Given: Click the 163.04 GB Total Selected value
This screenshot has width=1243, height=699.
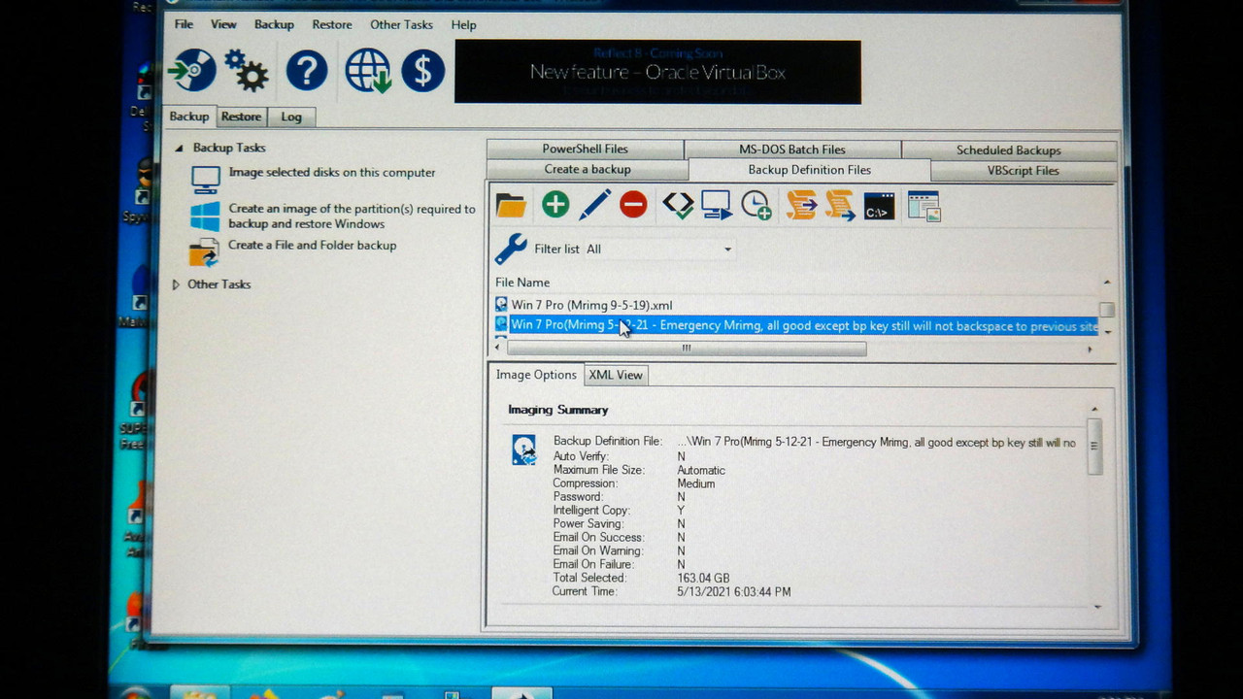Looking at the screenshot, I should tap(703, 578).
